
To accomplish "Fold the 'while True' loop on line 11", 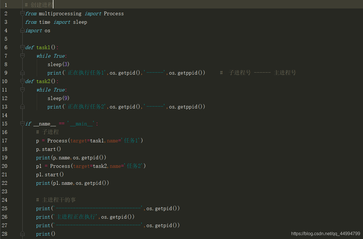I will tap(23, 90).
